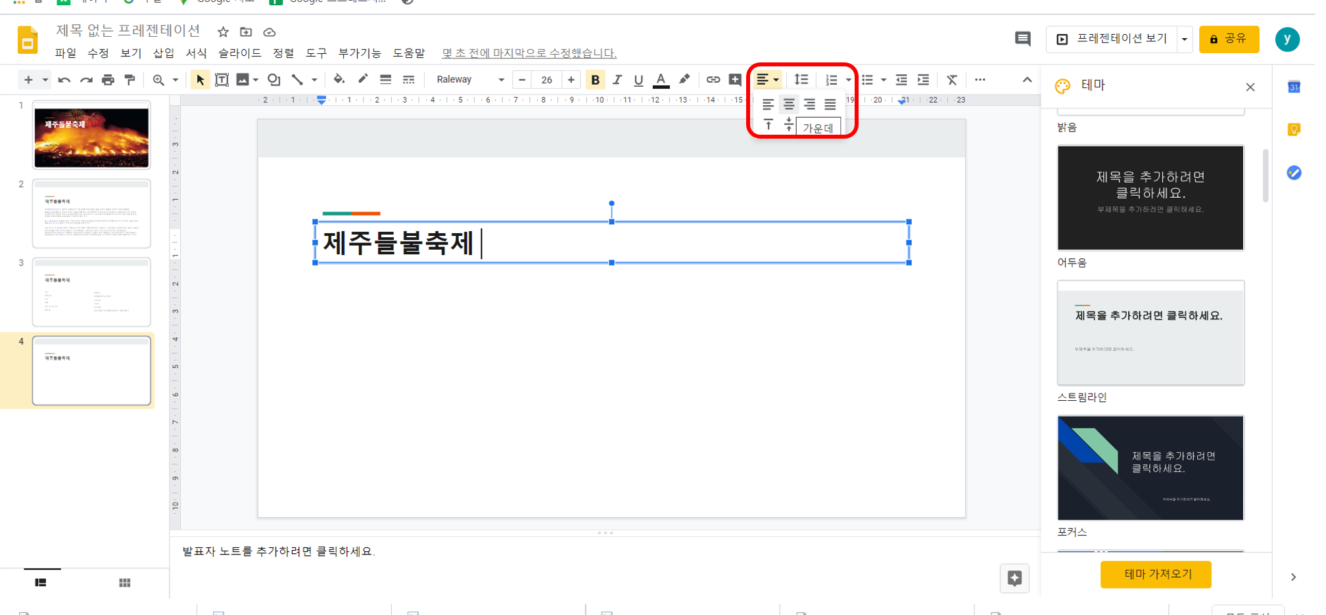Choose Middle vertical align in popup
Screen dimensions: 1326x615
click(788, 124)
